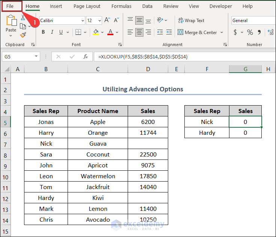Click the Decrease Font Size icon
Viewport: 276px width, 237px height.
coord(116,21)
